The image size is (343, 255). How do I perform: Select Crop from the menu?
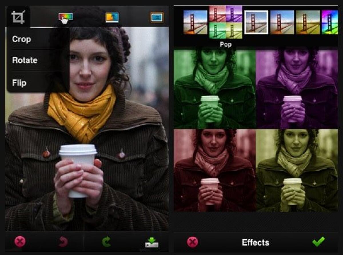coord(22,39)
